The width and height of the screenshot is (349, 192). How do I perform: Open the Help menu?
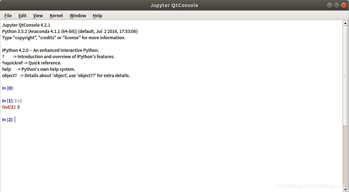tap(97, 15)
